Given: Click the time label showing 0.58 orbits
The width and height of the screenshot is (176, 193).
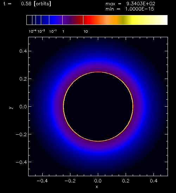Looking at the screenshot, I should tap(27, 4).
